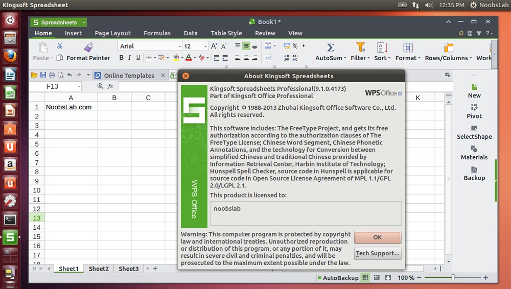
Task: Toggle middle vertical alignment
Action: tap(246, 46)
